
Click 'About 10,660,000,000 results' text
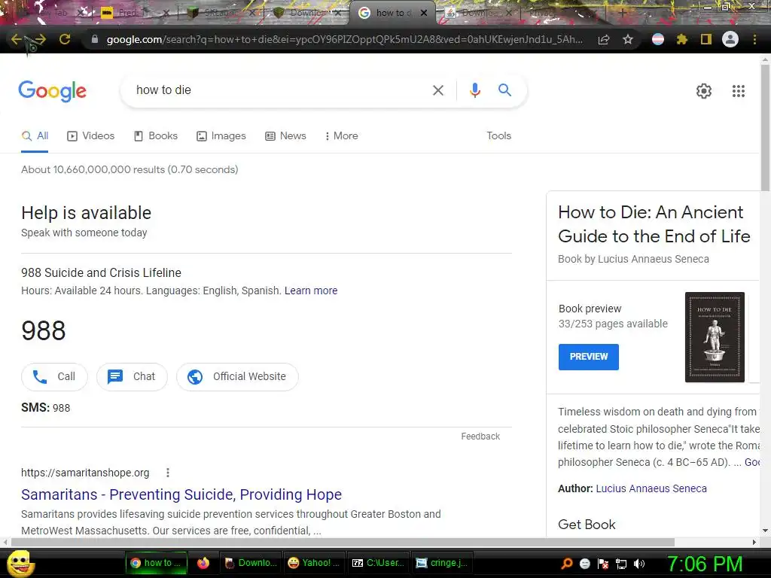pos(130,169)
